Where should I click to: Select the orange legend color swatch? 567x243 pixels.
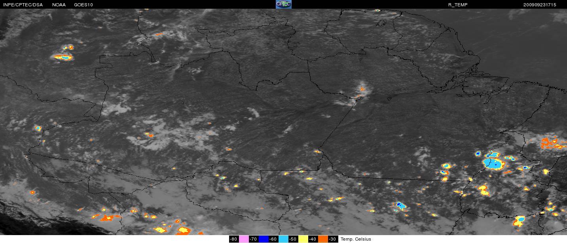point(323,239)
